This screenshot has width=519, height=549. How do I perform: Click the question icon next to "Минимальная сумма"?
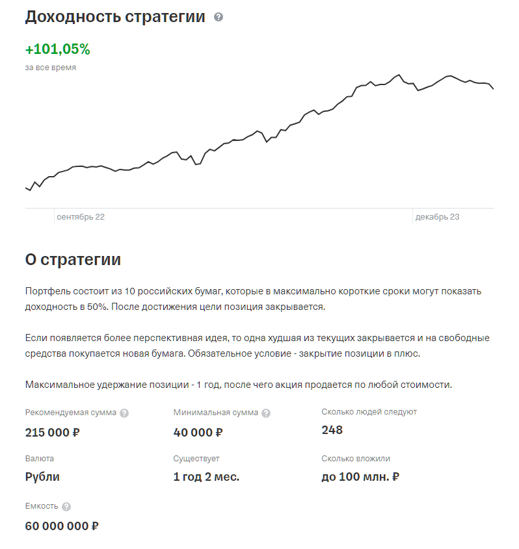[x=266, y=413]
